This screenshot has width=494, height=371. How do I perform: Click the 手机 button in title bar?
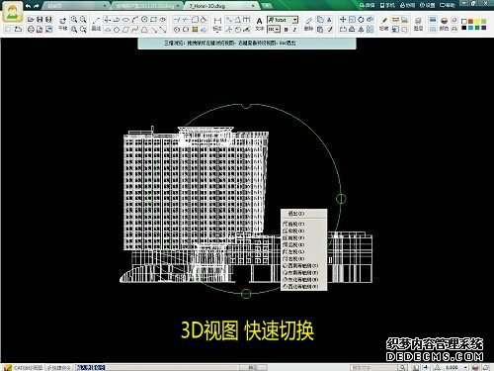pyautogui.click(x=388, y=5)
